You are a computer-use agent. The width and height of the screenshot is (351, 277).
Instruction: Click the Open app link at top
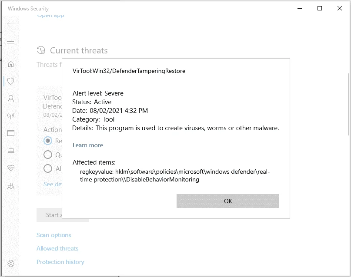coord(50,16)
